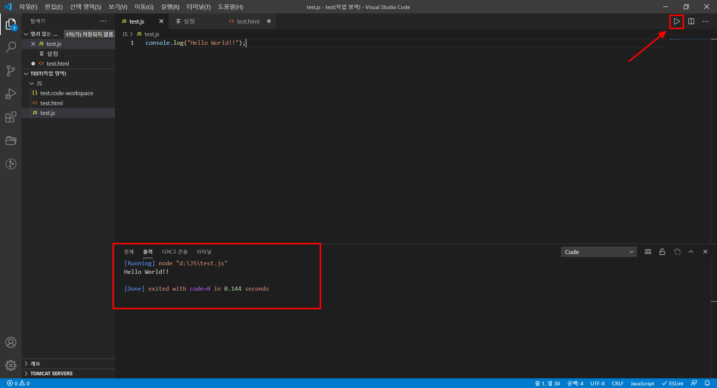Collapse the JS folder
The image size is (717, 388).
point(68,83)
